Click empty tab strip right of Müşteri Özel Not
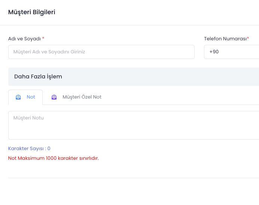Viewport: 259px width, 205px height. click(180, 97)
